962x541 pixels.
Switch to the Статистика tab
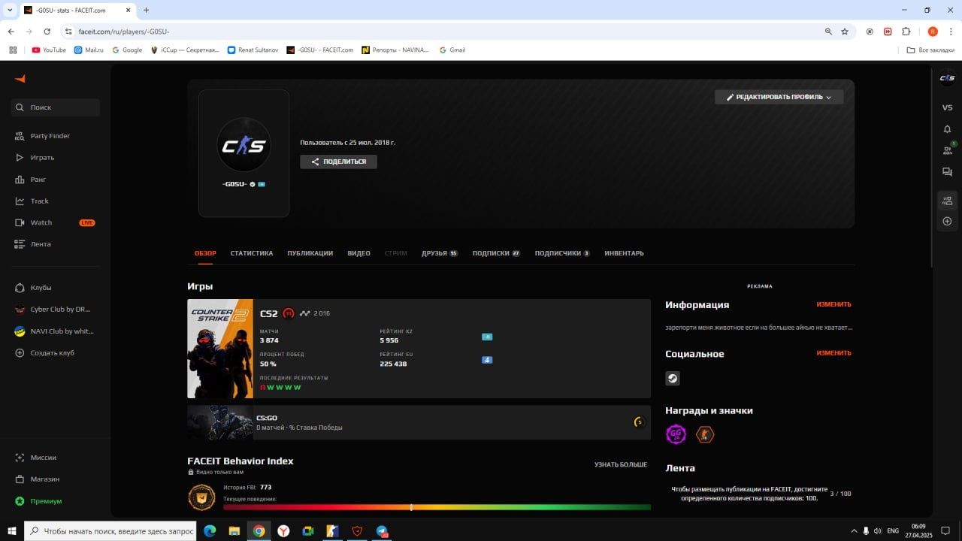click(252, 253)
